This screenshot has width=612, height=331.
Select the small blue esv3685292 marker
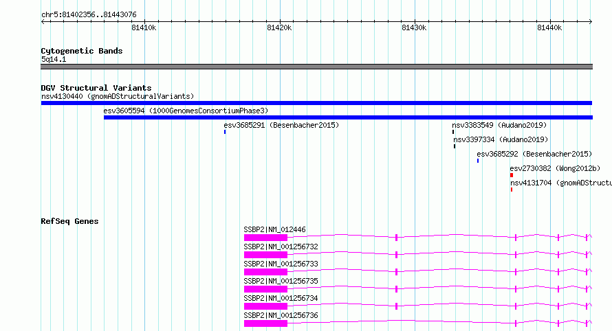[x=478, y=161]
